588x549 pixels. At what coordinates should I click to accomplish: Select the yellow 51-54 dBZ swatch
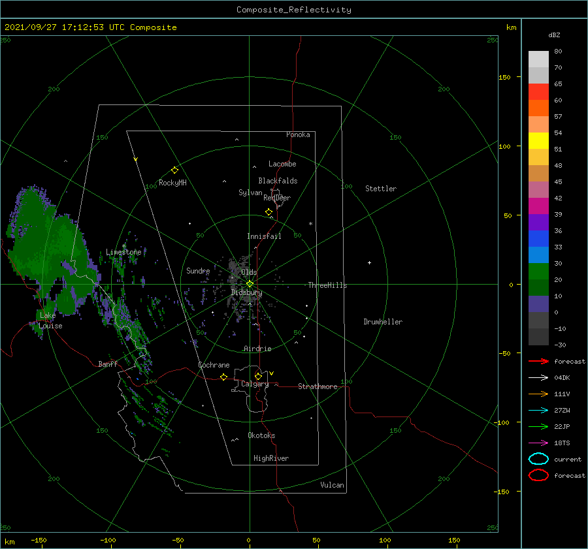(x=538, y=141)
